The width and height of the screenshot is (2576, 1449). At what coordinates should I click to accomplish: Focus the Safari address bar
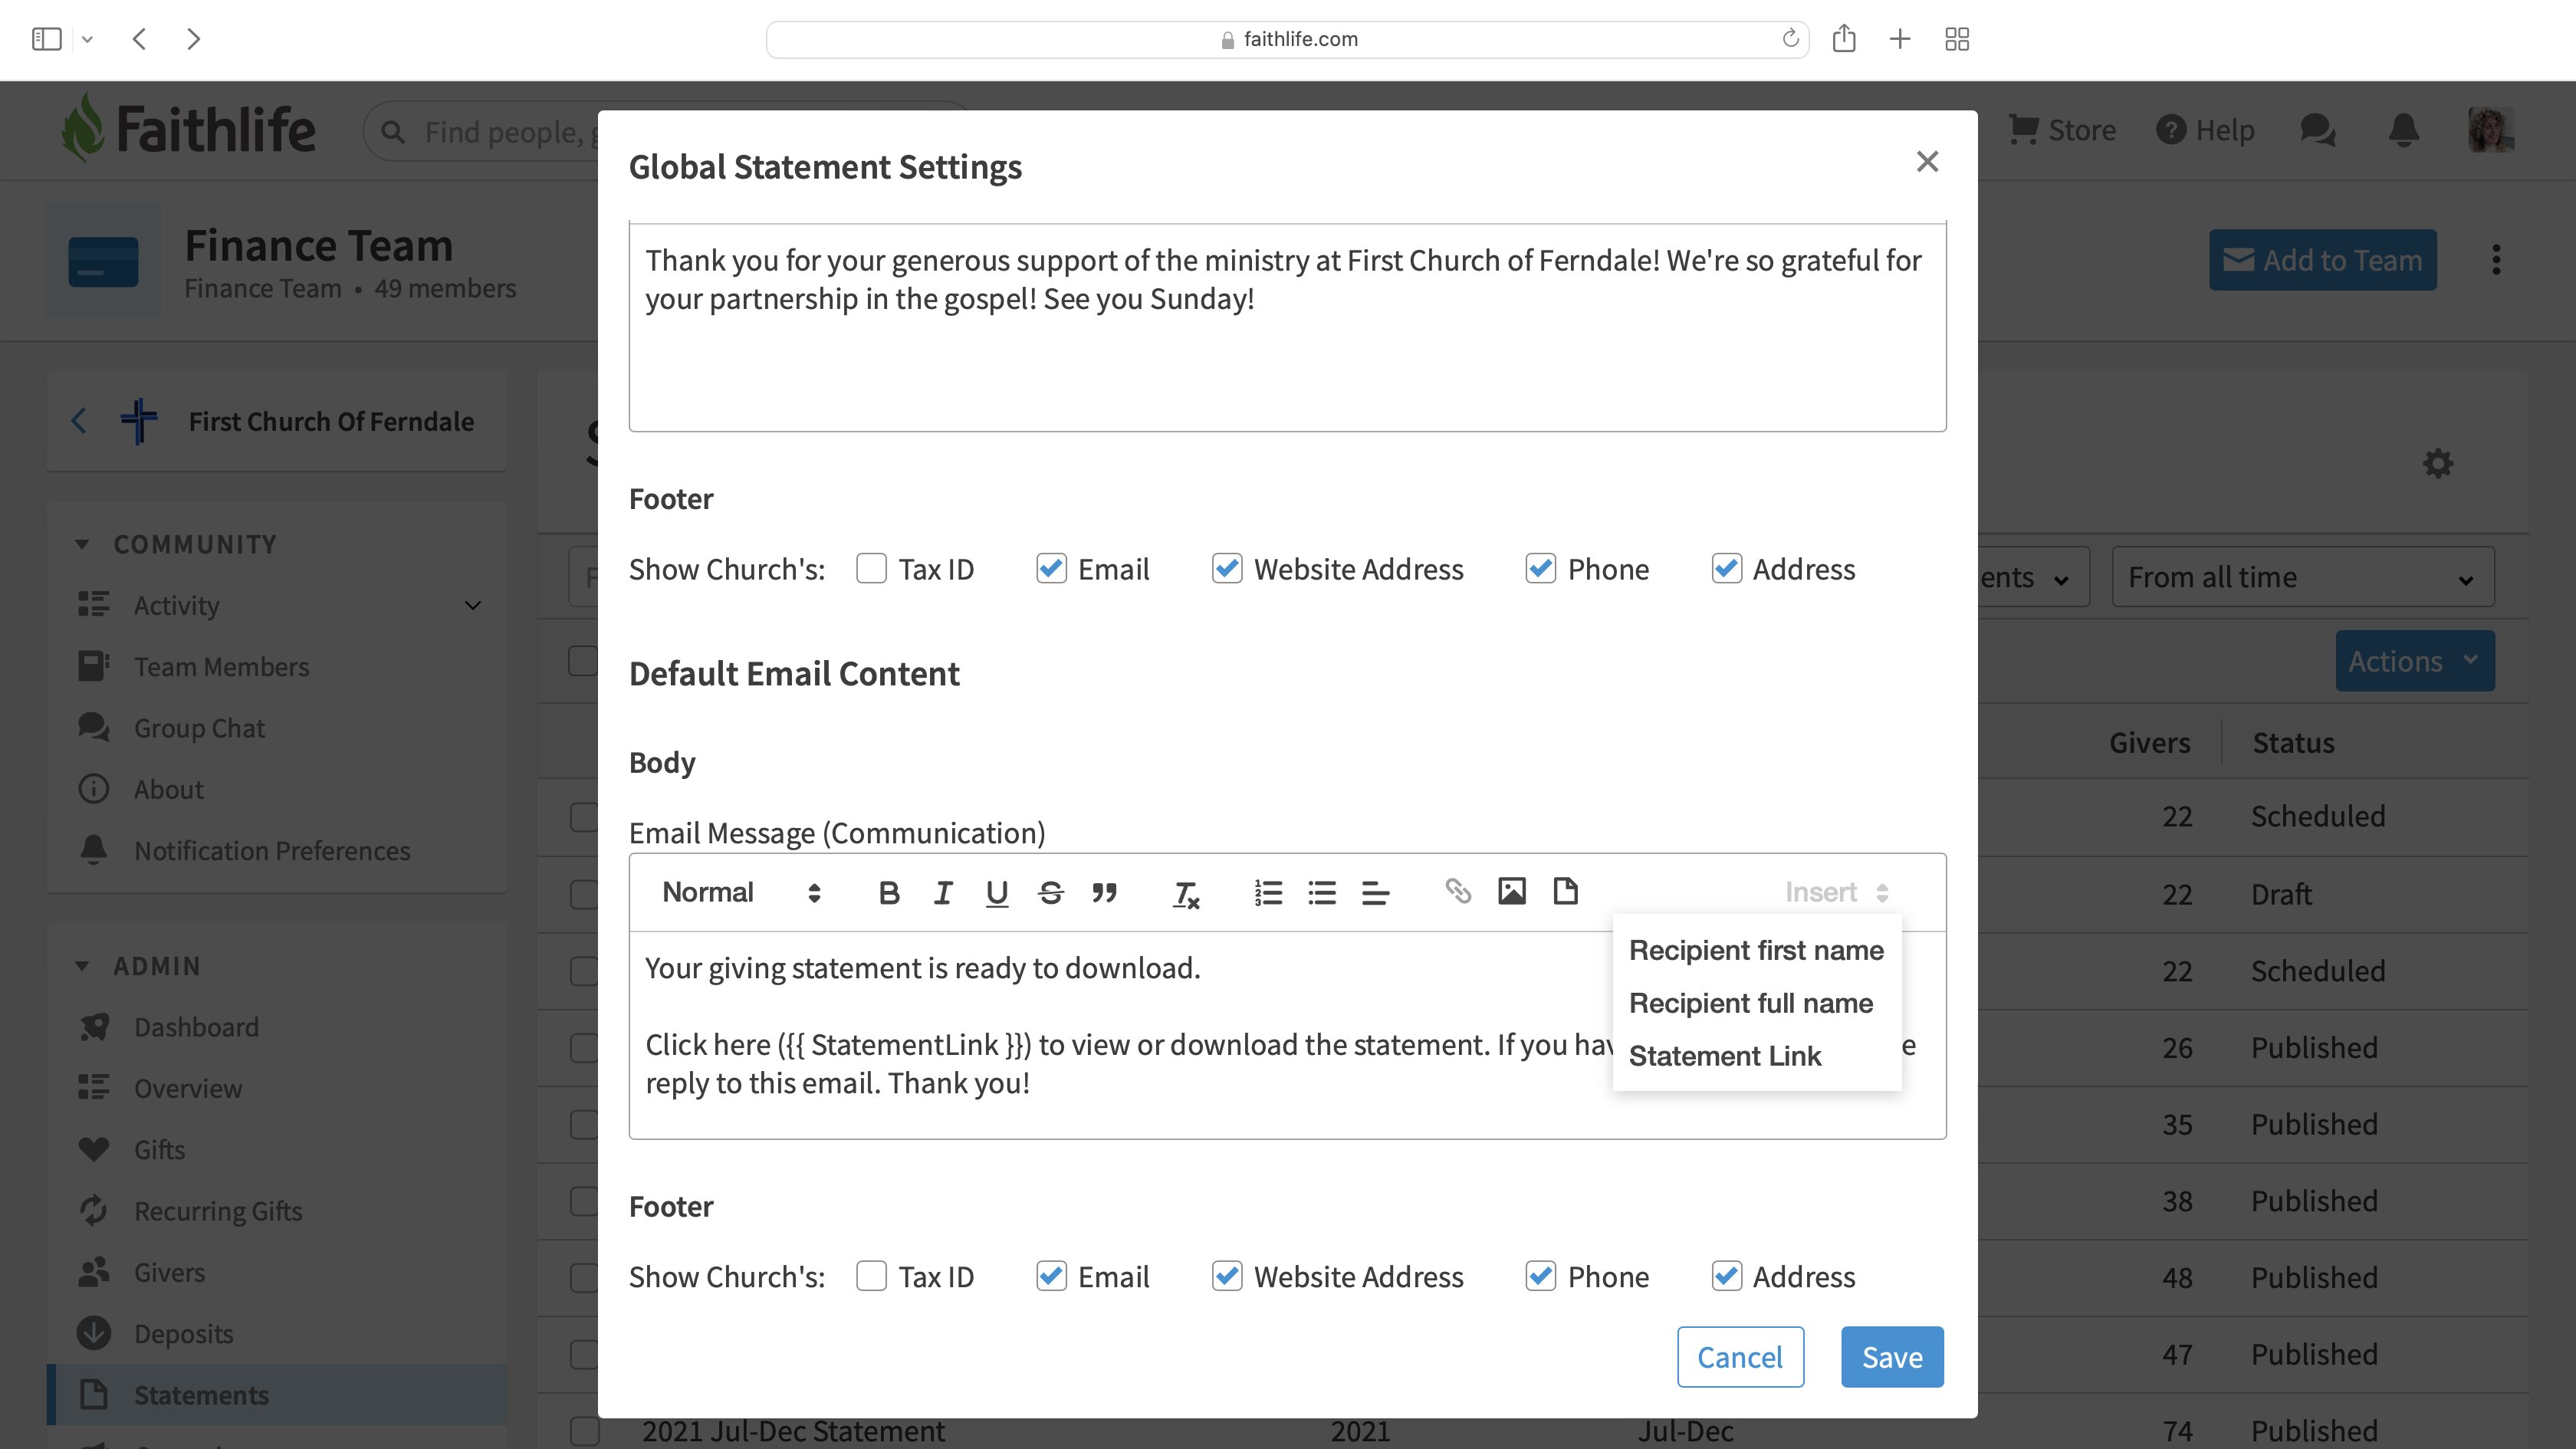pos(1287,39)
